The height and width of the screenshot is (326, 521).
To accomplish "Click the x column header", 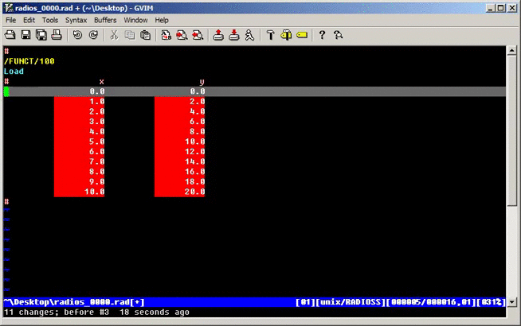I will tap(102, 82).
